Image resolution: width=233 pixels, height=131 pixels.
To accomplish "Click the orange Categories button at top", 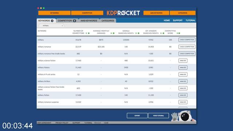I will [x=182, y=13].
